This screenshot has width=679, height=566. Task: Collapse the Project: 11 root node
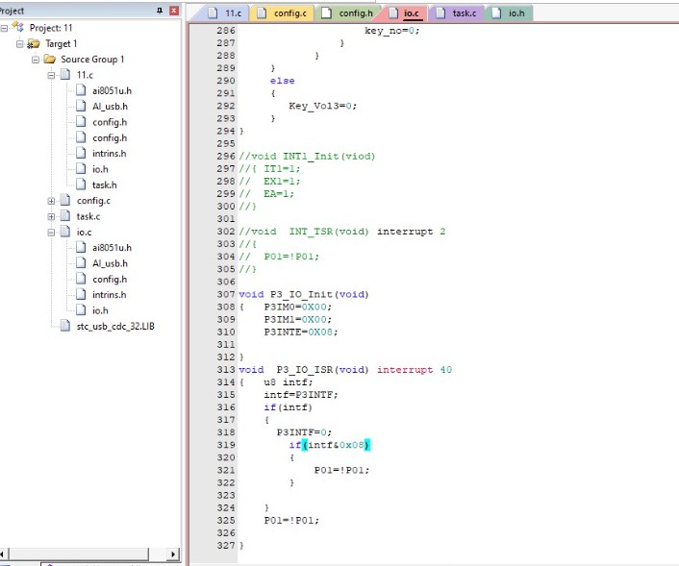click(4, 28)
